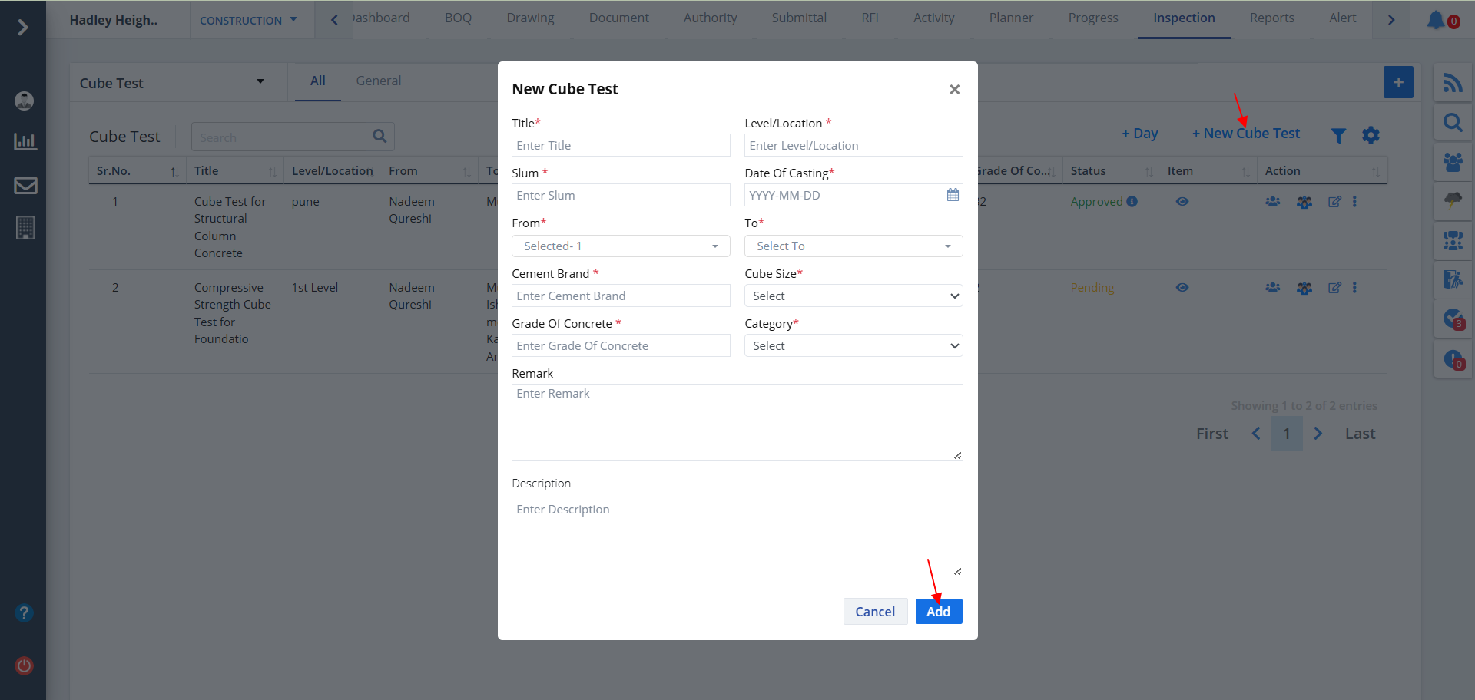Click the edit icon for row 1

(x=1334, y=202)
